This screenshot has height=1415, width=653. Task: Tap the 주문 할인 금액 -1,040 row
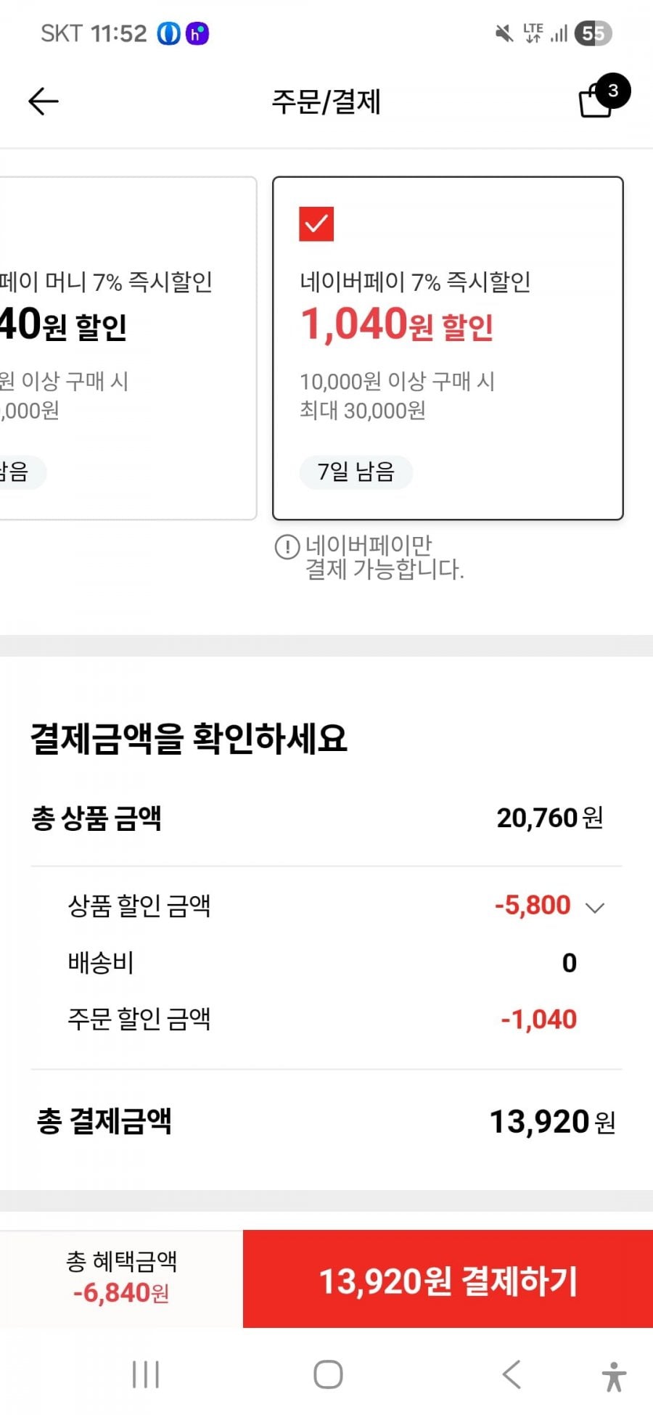[326, 1020]
